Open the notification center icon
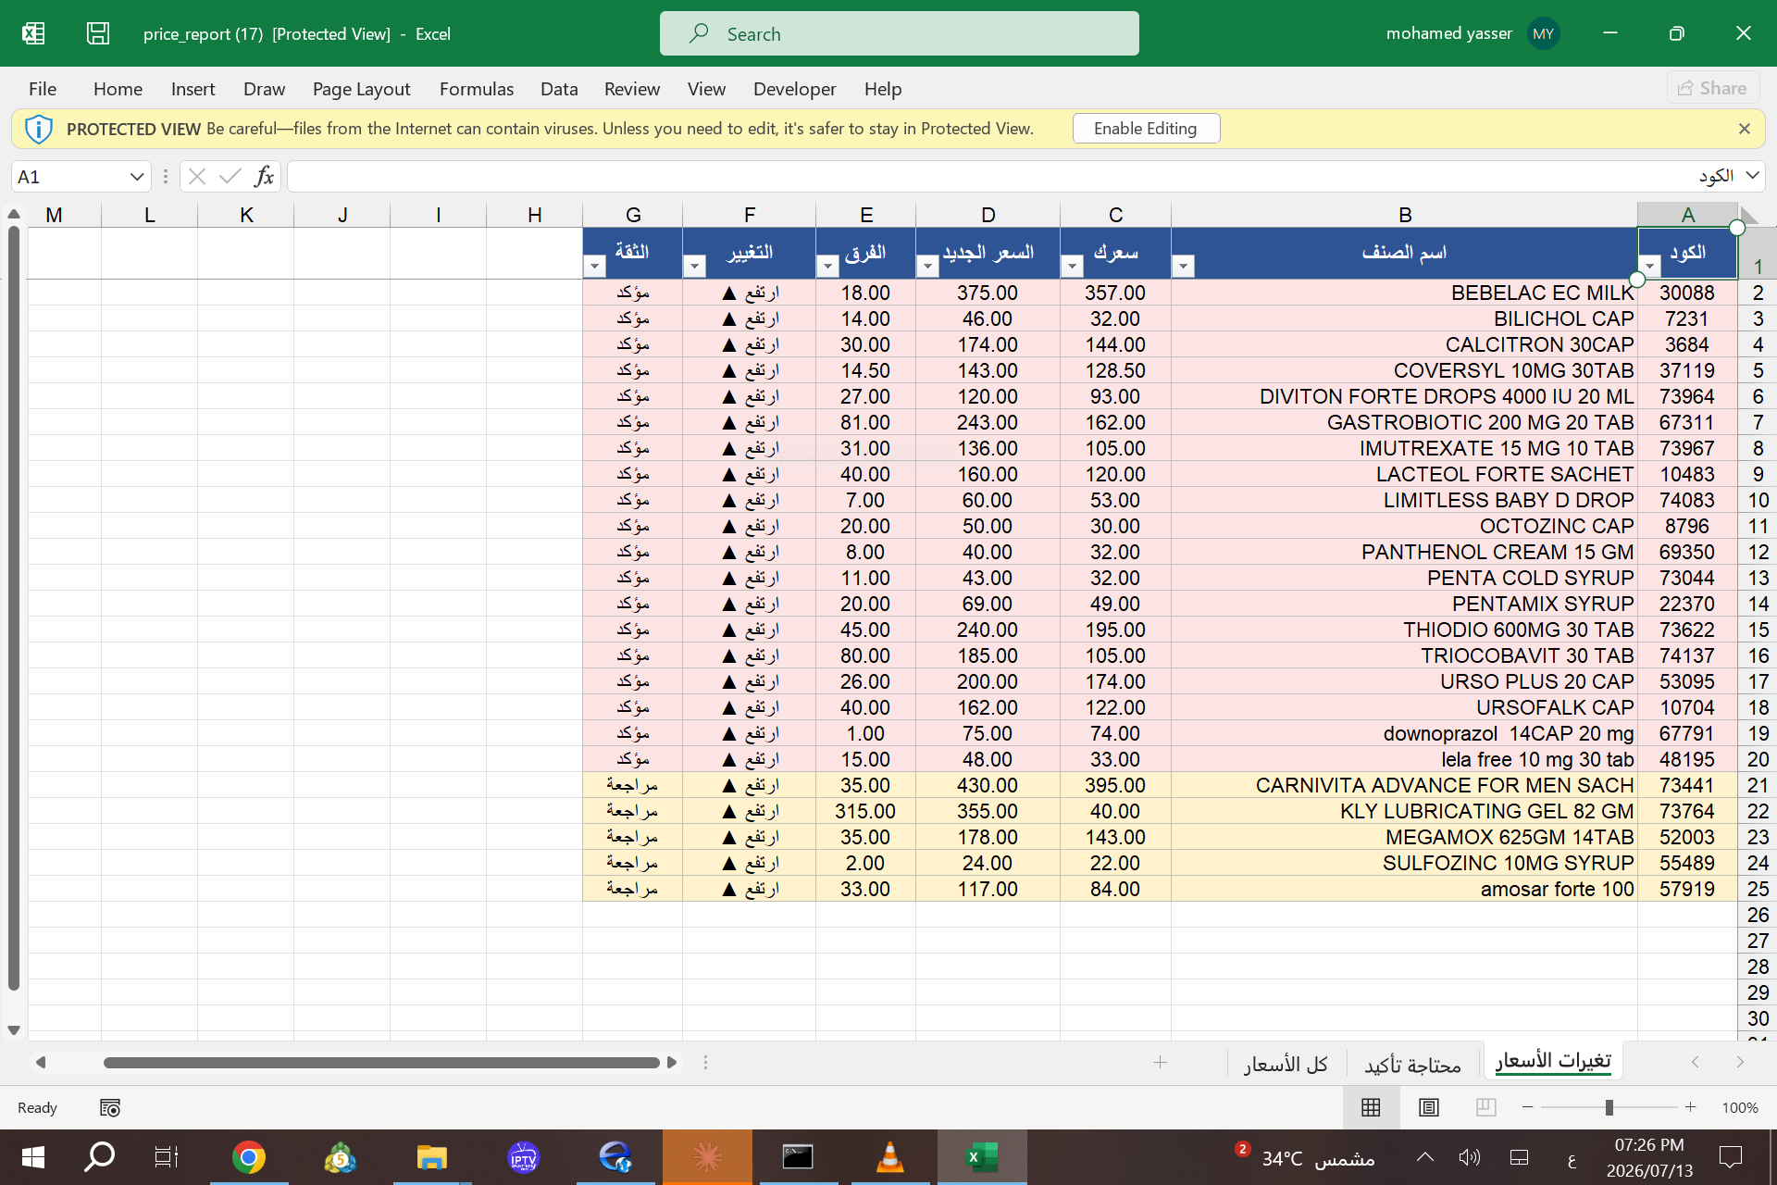Image resolution: width=1777 pixels, height=1185 pixels. coord(1731,1157)
